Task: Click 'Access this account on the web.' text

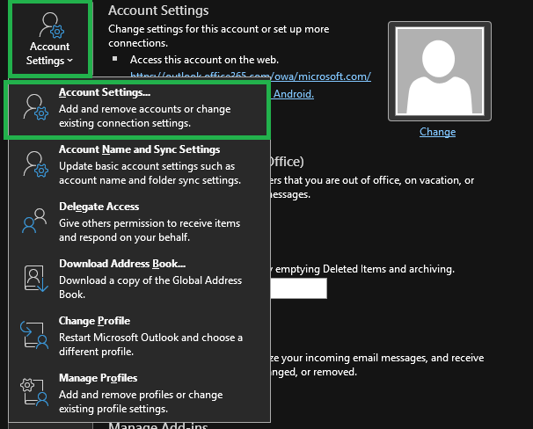Action: pos(204,60)
